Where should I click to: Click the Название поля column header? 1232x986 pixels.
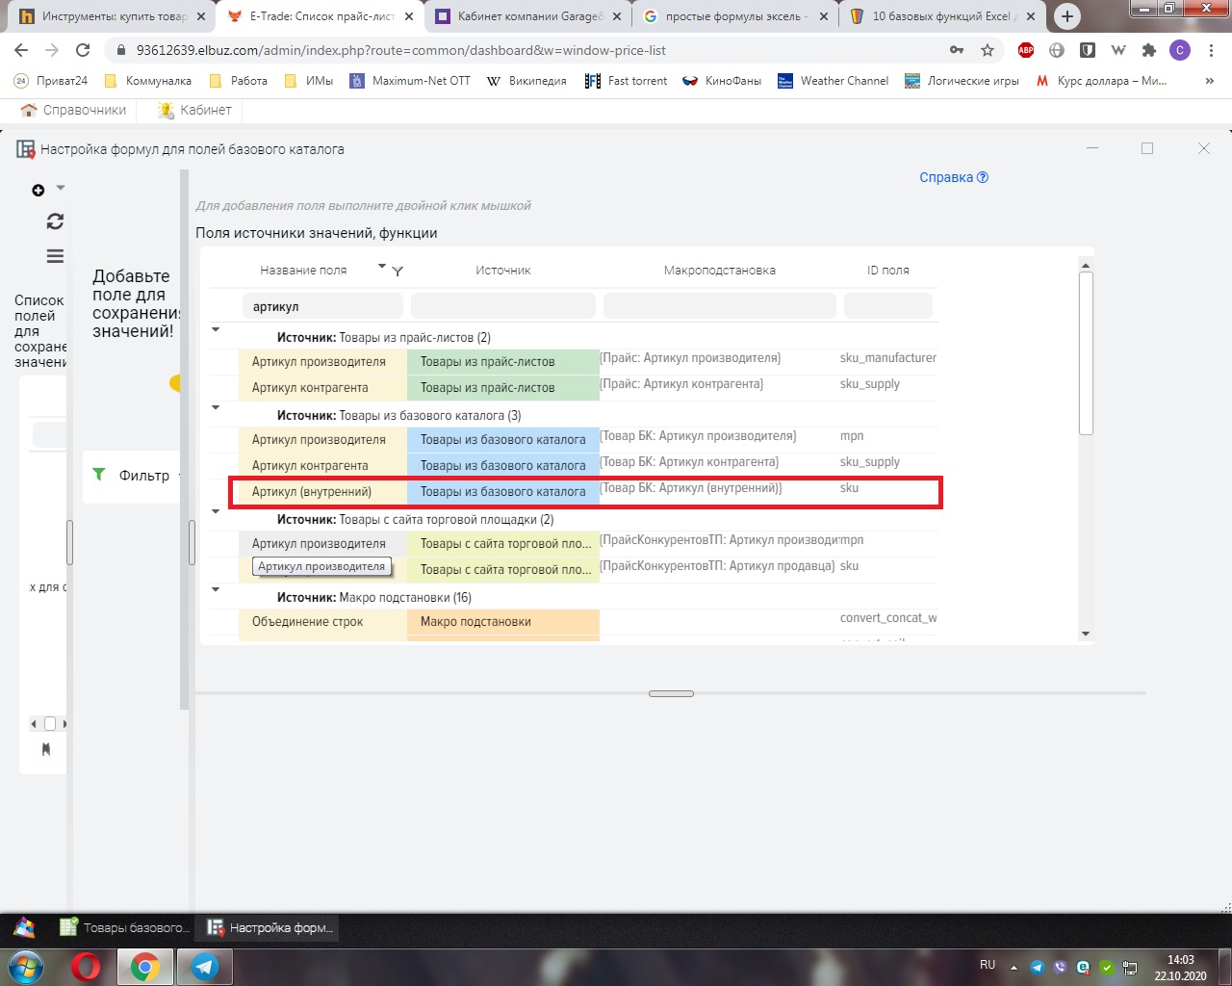click(303, 271)
